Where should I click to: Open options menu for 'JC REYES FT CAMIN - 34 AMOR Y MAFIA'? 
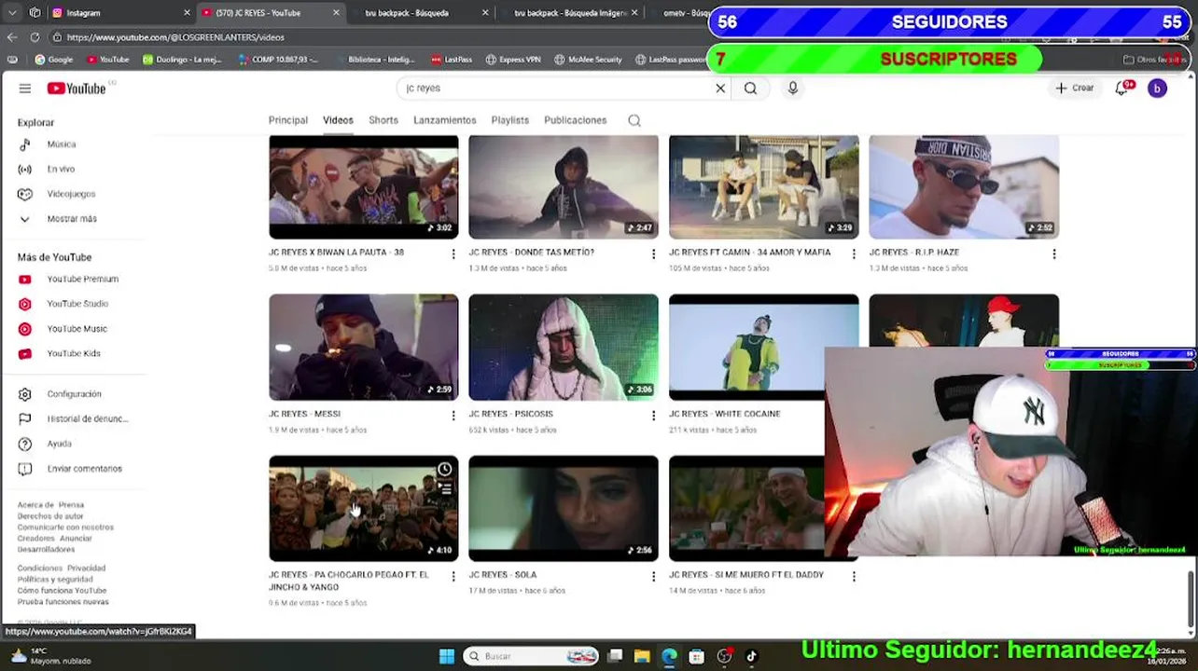point(854,253)
